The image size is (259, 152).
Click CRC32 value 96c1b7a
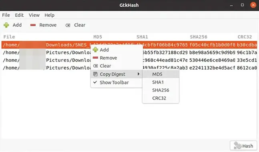247,53
